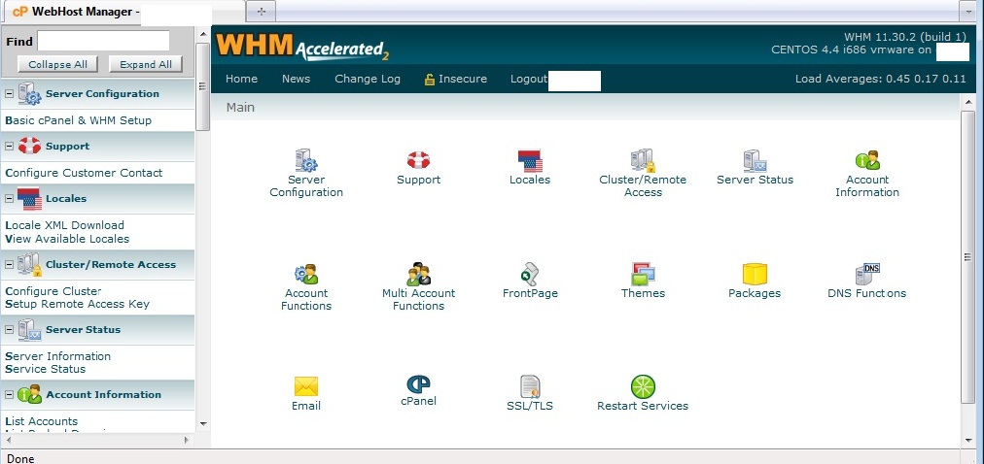Viewport: 984px width, 464px height.
Task: Click the Find search field
Action: [x=103, y=42]
